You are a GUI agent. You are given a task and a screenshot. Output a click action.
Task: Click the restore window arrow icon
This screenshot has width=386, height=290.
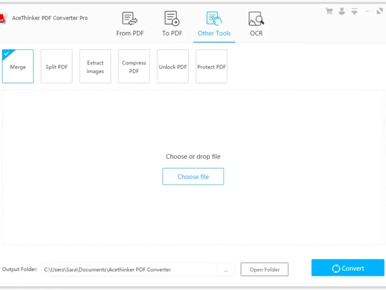point(380,11)
